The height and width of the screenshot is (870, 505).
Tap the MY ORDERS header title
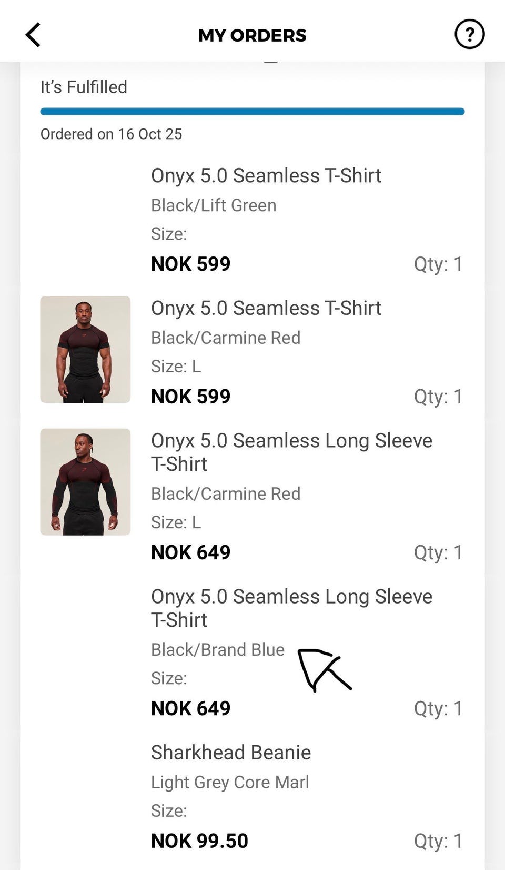(x=252, y=35)
